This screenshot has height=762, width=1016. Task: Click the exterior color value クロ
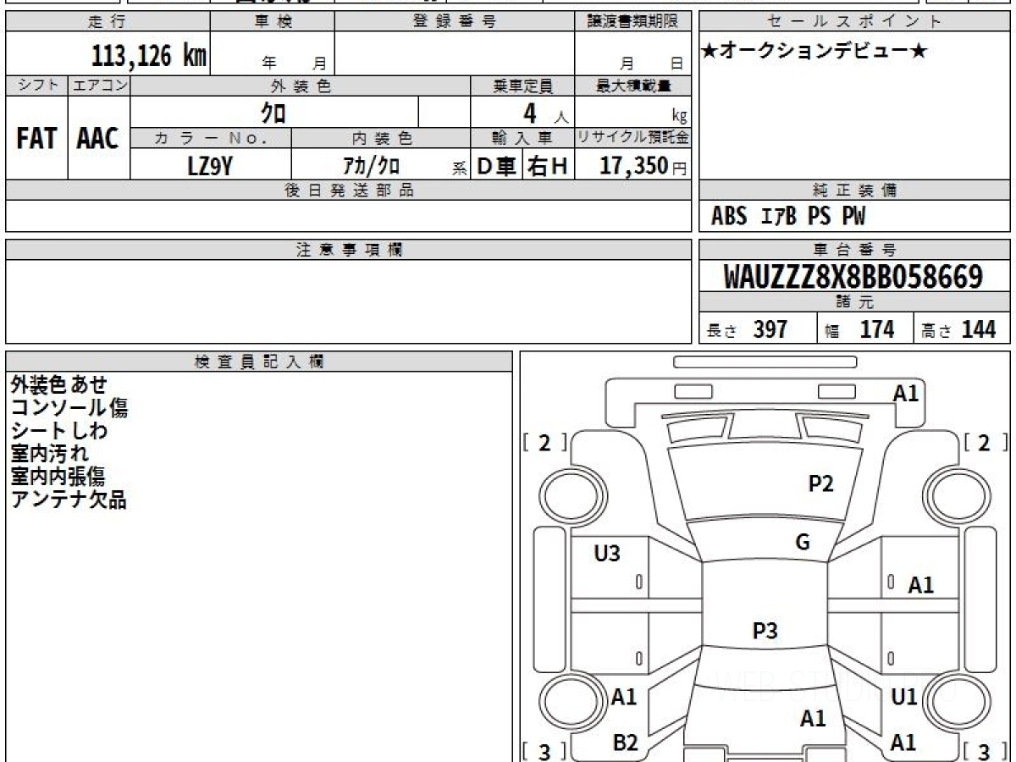273,112
